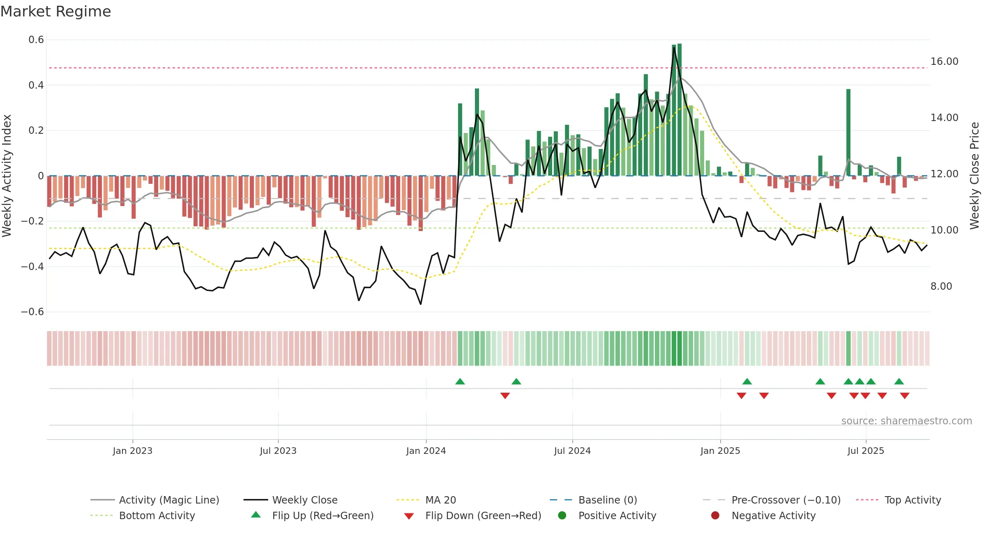This screenshot has height=554, width=986.
Task: Click the Positive Activity green circle icon
Action: pos(562,515)
